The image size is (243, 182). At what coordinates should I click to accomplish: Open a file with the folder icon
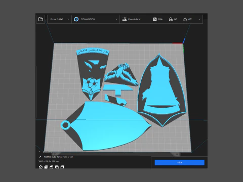(40, 19)
